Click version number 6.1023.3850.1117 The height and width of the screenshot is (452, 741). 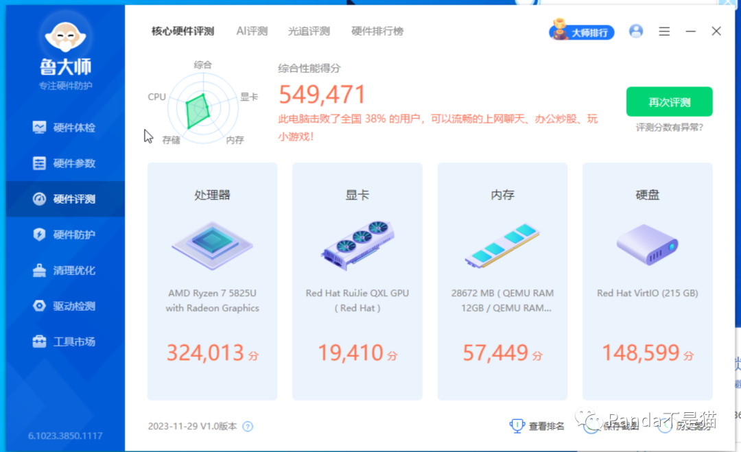click(x=65, y=436)
